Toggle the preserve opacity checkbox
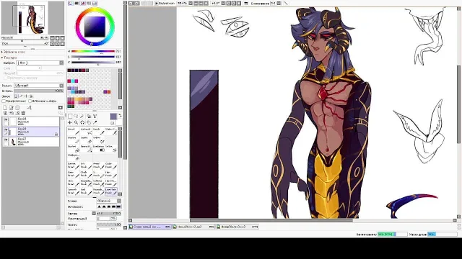Image resolution: width=462 pixels, height=259 pixels. [4, 101]
